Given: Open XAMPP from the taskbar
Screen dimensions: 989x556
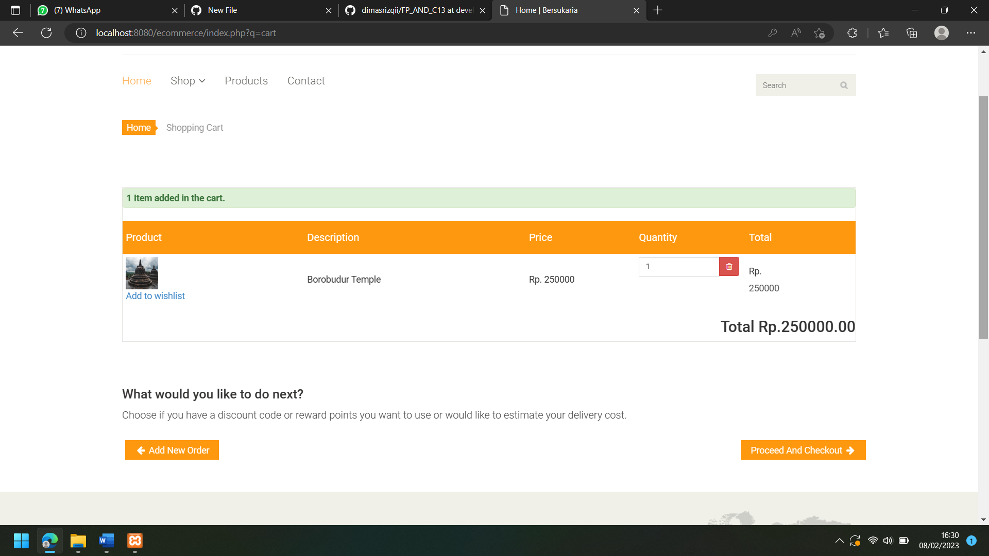Looking at the screenshot, I should click(x=134, y=541).
